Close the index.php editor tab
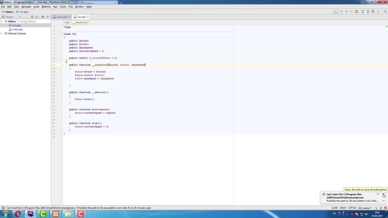This screenshot has height=218, width=388. tap(69, 17)
